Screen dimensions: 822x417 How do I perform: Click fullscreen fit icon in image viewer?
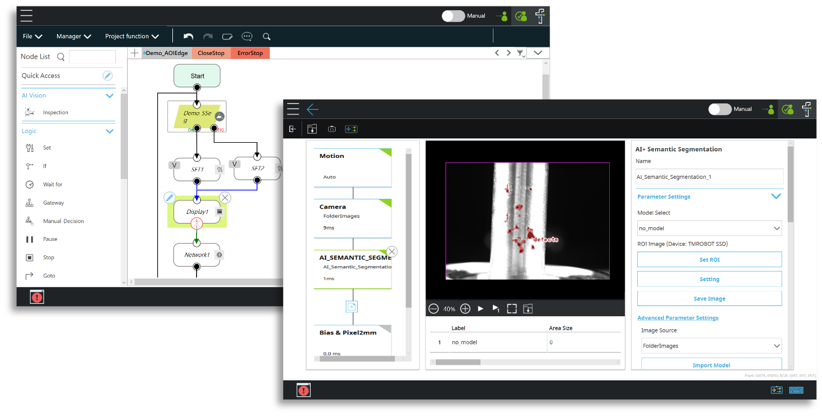pyautogui.click(x=512, y=309)
